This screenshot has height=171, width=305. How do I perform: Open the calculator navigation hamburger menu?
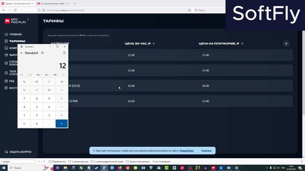click(21, 53)
